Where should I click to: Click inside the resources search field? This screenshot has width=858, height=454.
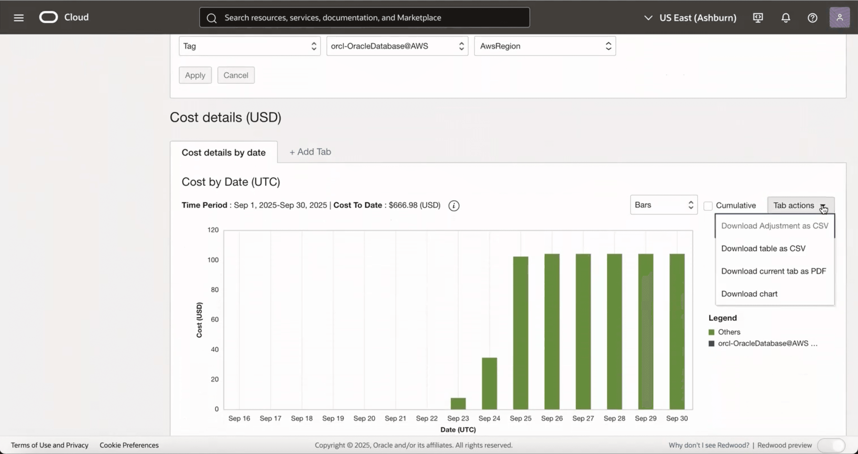click(363, 17)
